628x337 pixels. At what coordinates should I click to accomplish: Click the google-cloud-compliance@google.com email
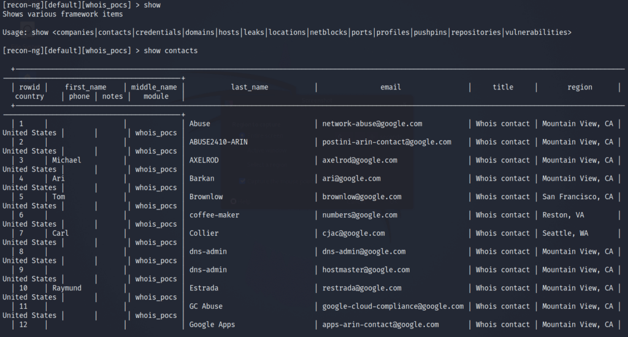point(393,306)
